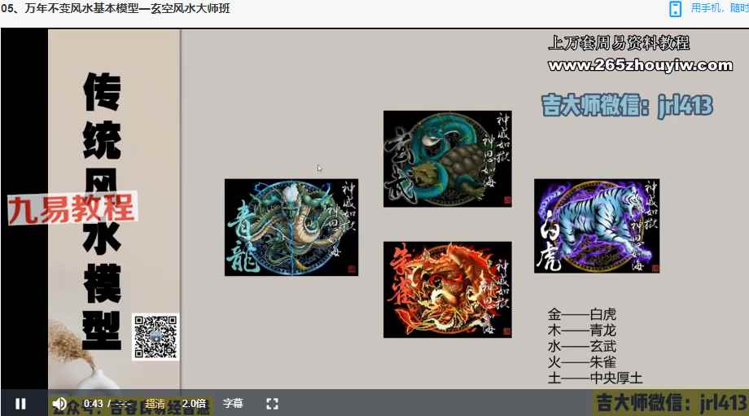Open the 字幕 subtitle options
The height and width of the screenshot is (416, 749).
coord(233,404)
